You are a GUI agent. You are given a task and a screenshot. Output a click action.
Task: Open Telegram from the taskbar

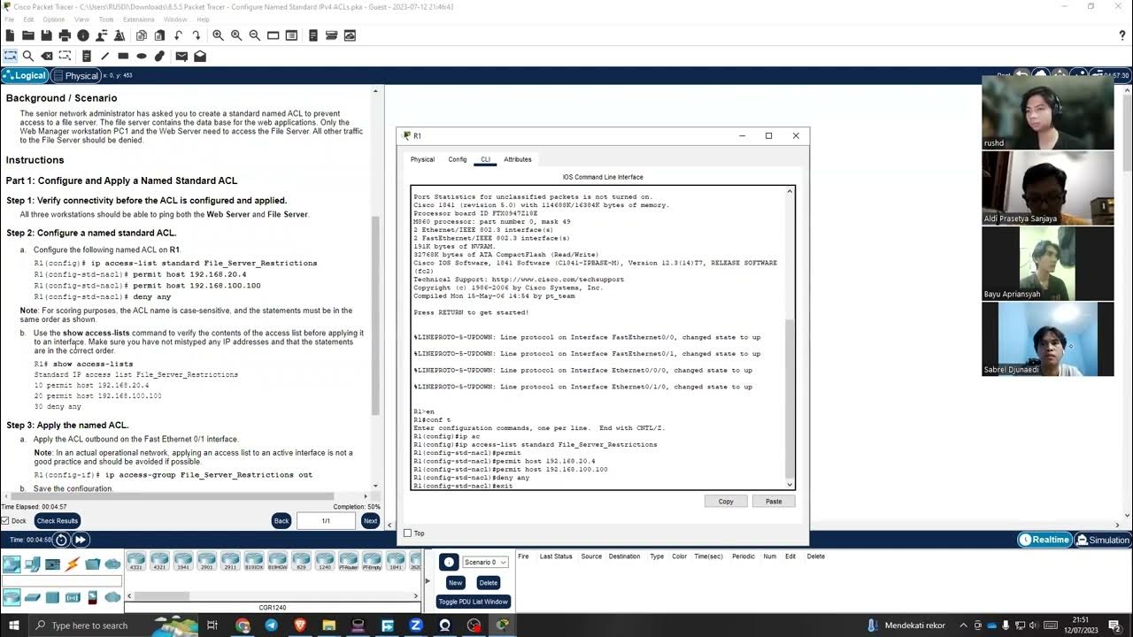[272, 625]
